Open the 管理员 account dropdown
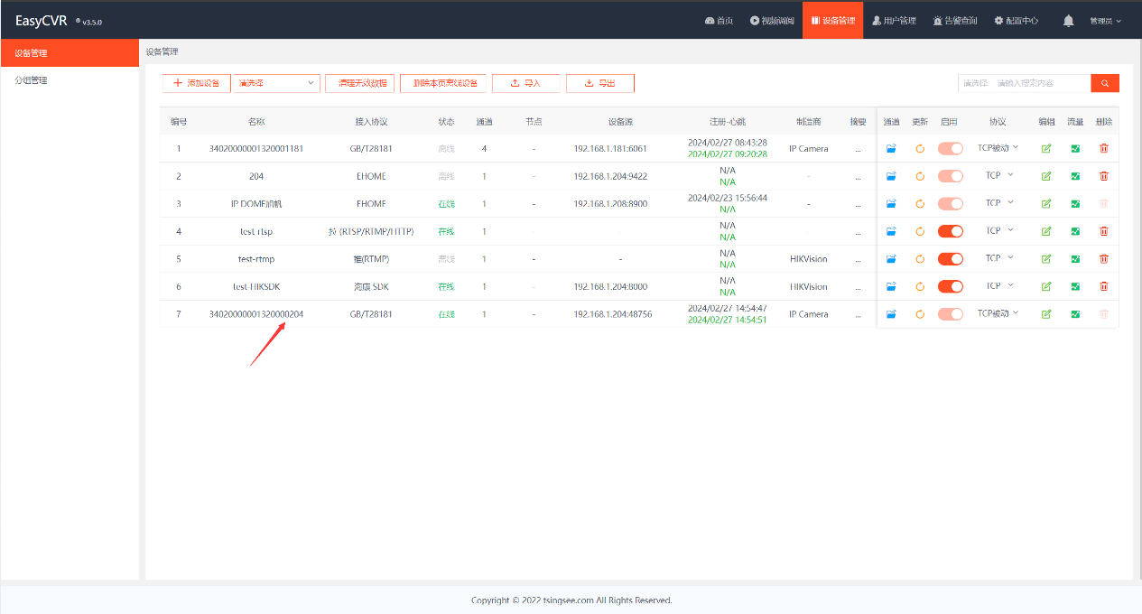The width and height of the screenshot is (1142, 614). [x=1105, y=20]
